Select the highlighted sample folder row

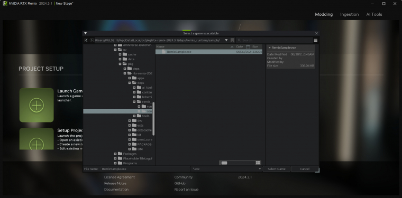117,111
